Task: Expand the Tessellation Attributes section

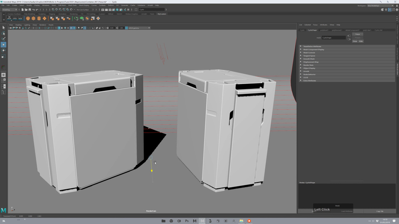Action: [x=312, y=46]
